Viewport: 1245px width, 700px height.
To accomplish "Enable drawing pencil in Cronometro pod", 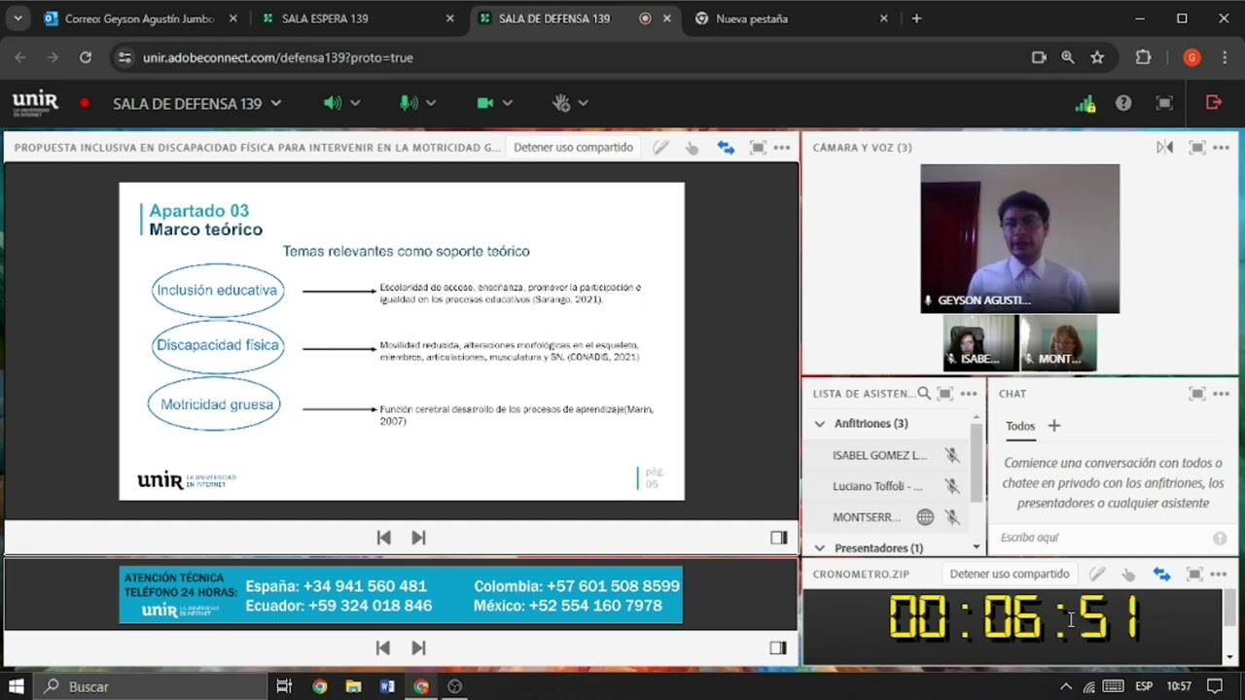I will tap(1097, 575).
